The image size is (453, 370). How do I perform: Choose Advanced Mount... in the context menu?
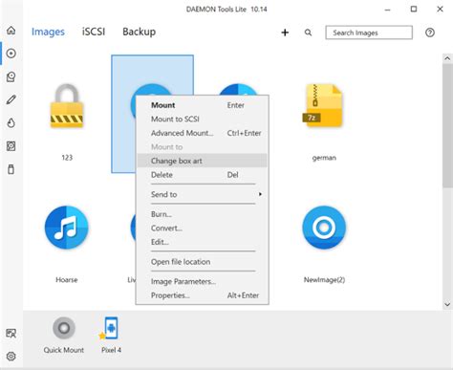[202, 133]
